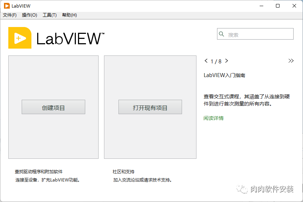Close the LabVIEW window
The height and width of the screenshot is (202, 303).
294,6
